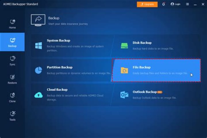This screenshot has width=207, height=138.
Task: Click the Windows logo System Backup icon
Action: pyautogui.click(x=39, y=45)
